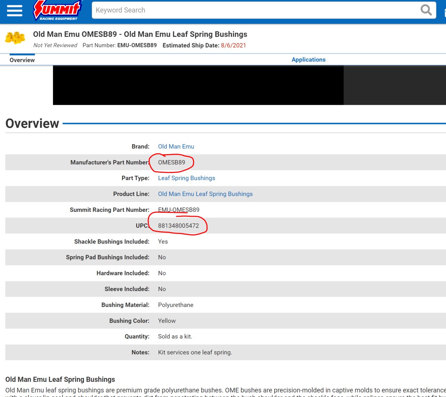
Task: Switch to the Overview tab
Action: [22, 60]
